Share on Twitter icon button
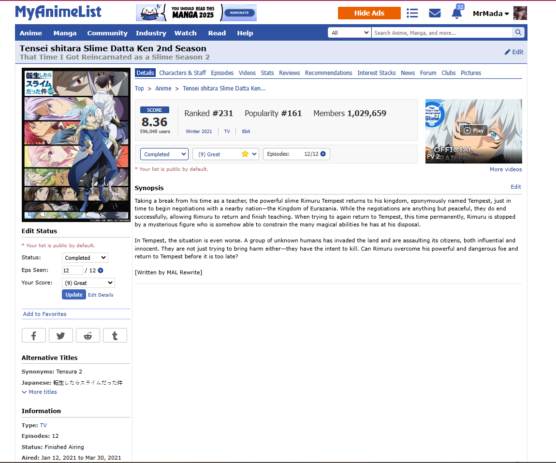 tap(60, 335)
